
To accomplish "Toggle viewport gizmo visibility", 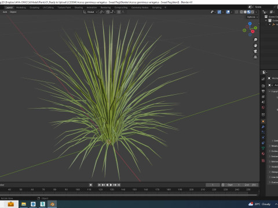I will click(x=220, y=12).
